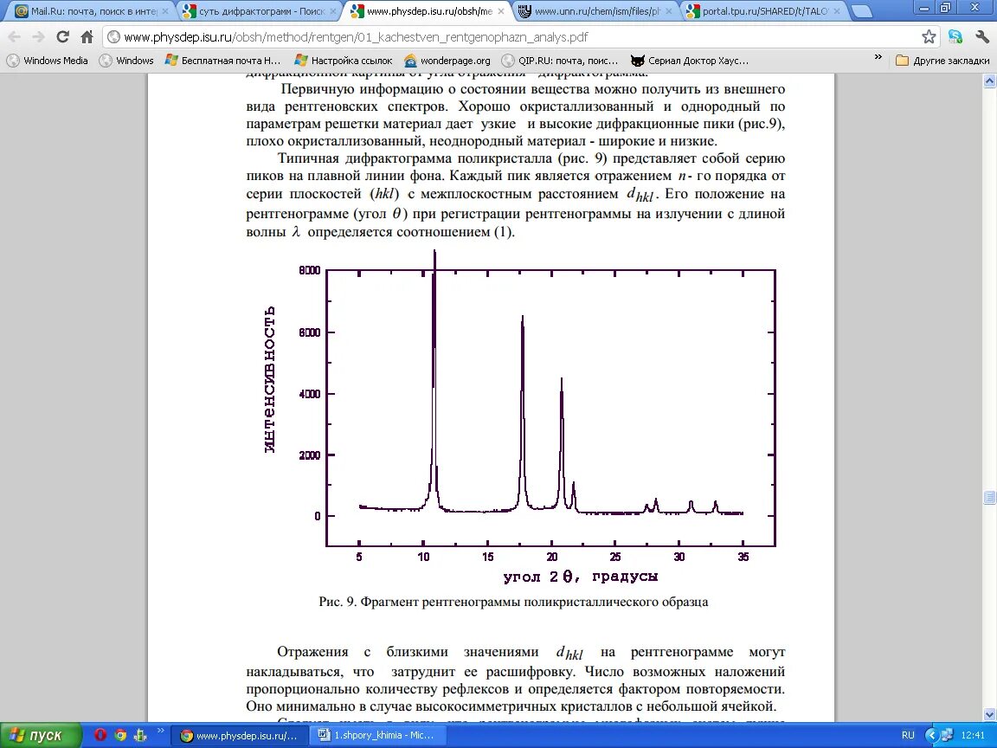Close the суть дифрактограмм tab
Image resolution: width=997 pixels, height=748 pixels.
coord(332,11)
